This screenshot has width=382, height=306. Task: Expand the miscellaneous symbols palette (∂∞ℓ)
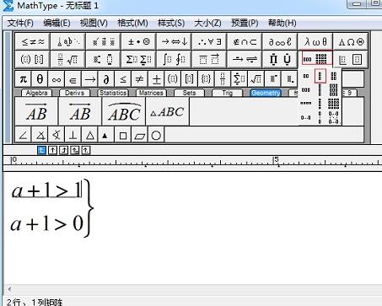pos(280,42)
